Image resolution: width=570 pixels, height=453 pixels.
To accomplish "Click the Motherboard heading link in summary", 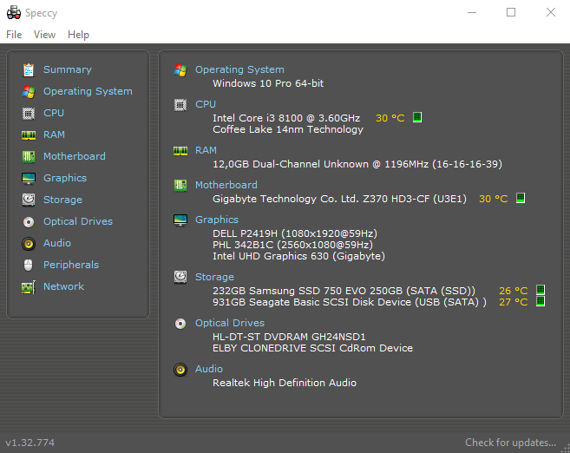I will (x=226, y=185).
